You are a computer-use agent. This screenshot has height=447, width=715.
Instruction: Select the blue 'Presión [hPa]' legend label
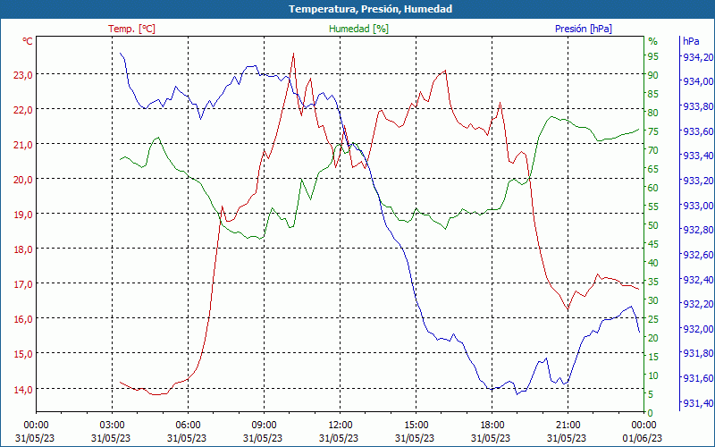584,29
